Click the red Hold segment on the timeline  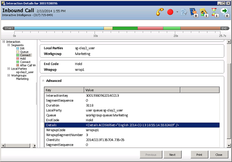(x=150, y=28)
